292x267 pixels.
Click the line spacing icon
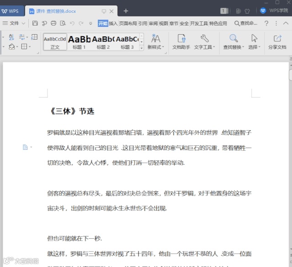tap(21, 37)
